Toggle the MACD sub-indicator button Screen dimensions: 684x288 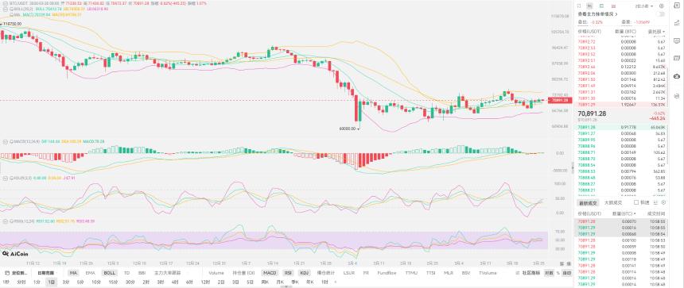(269, 273)
